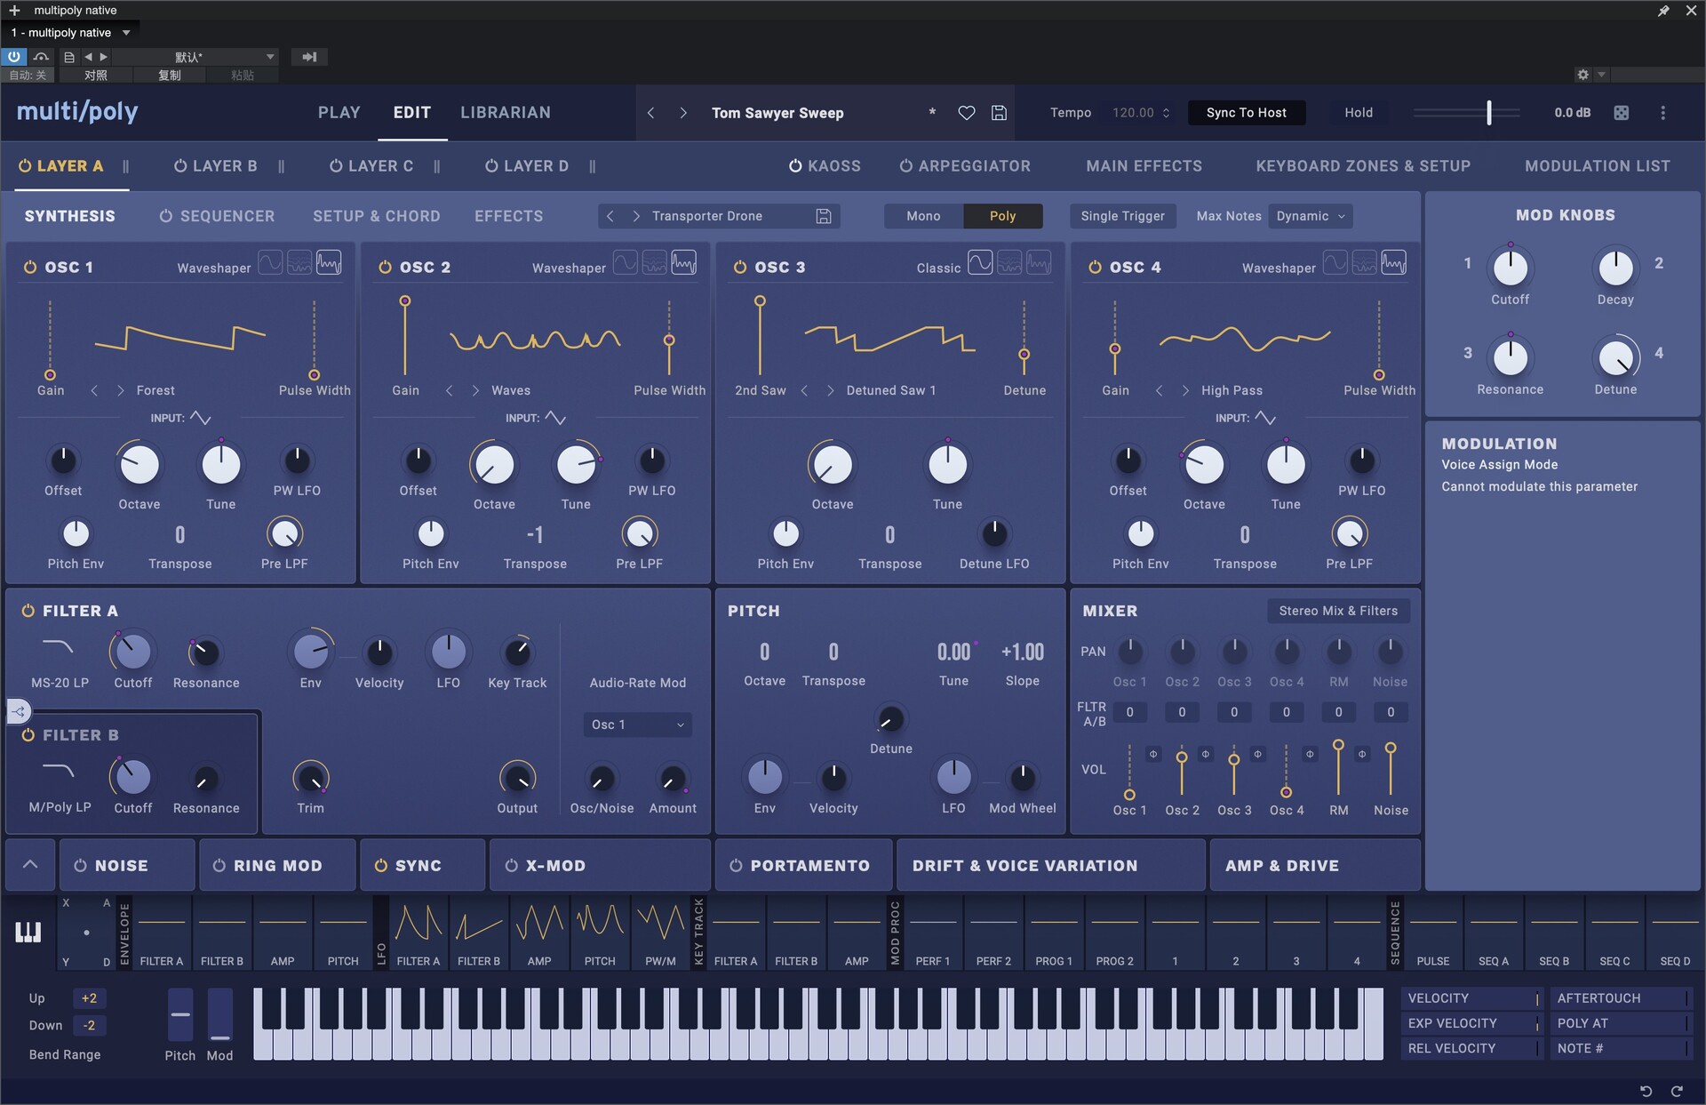Viewport: 1706px width, 1105px height.
Task: Expand the multipoly native track dropdown arrow
Action: click(126, 33)
